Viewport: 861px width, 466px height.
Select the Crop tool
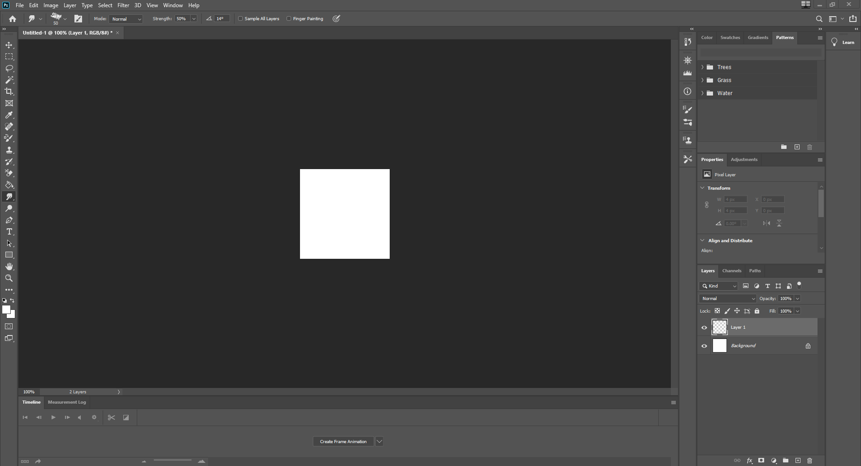click(x=9, y=91)
